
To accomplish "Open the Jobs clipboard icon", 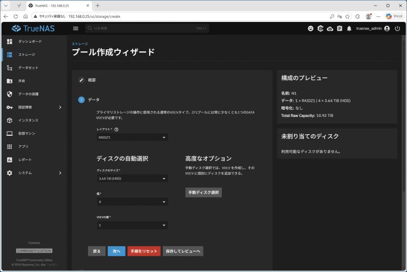I will [x=339, y=28].
